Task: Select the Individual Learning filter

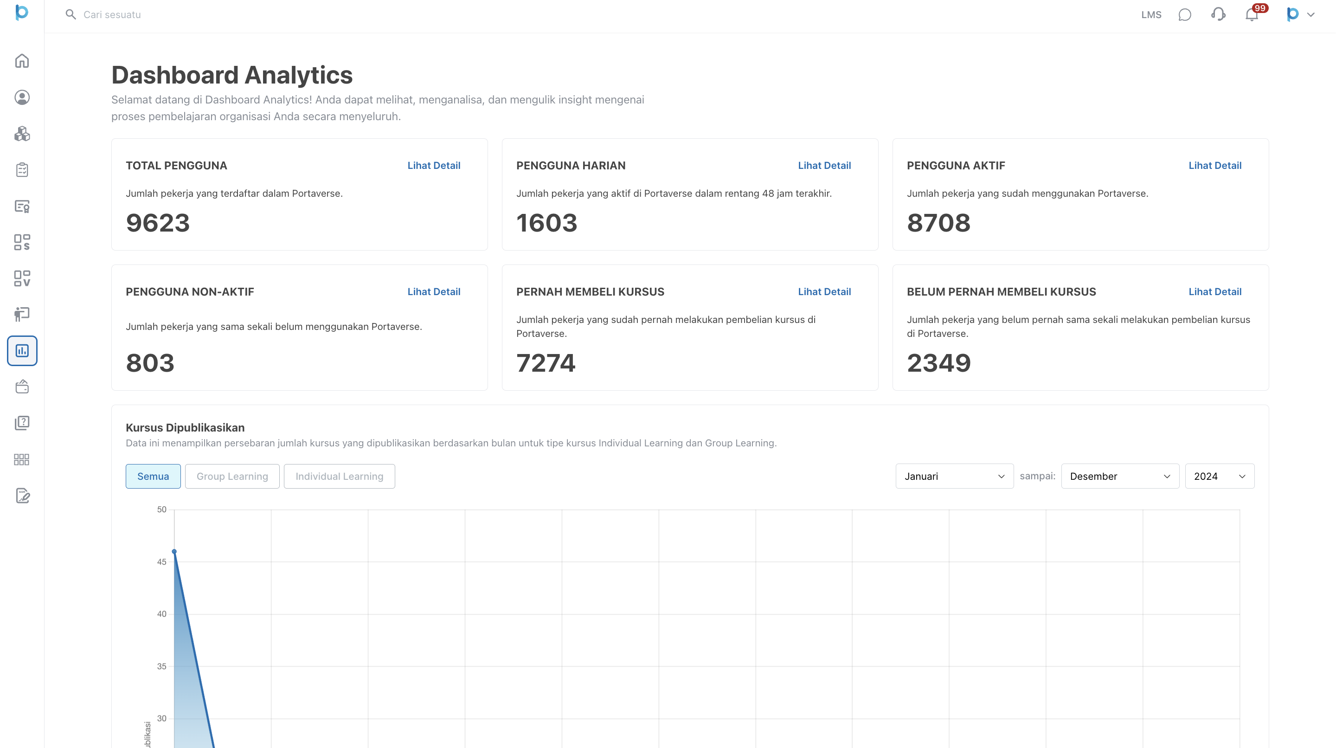Action: [x=339, y=476]
